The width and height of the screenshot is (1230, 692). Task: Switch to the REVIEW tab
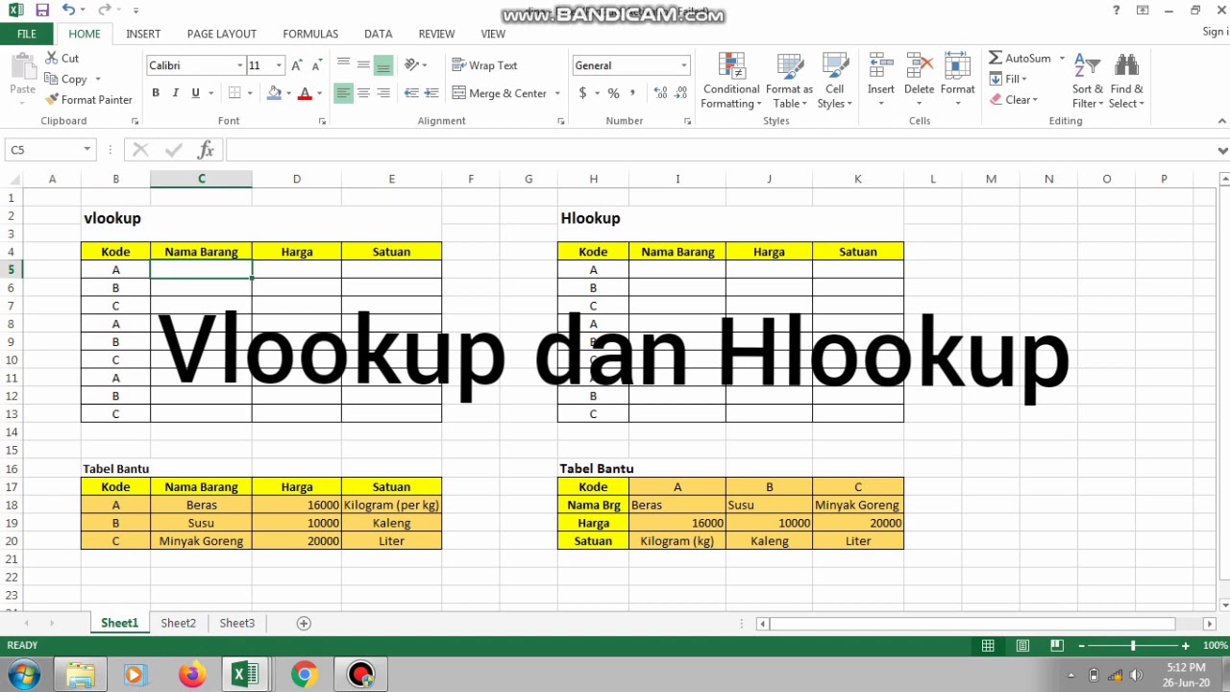click(436, 34)
